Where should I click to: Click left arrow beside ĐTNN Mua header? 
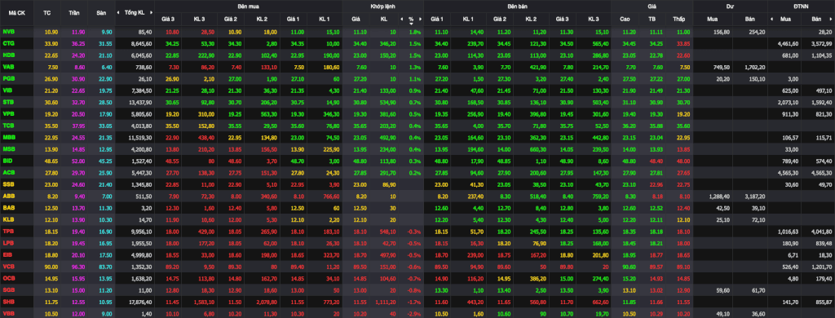[x=772, y=20]
